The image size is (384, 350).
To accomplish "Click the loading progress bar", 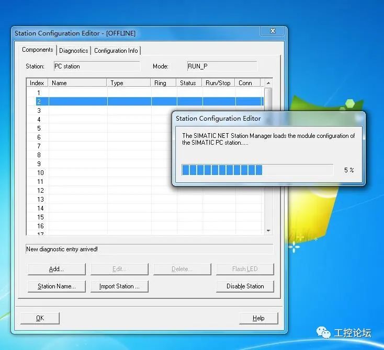I will coord(257,170).
